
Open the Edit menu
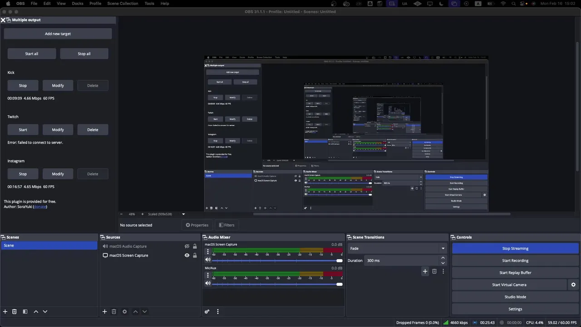click(x=47, y=3)
